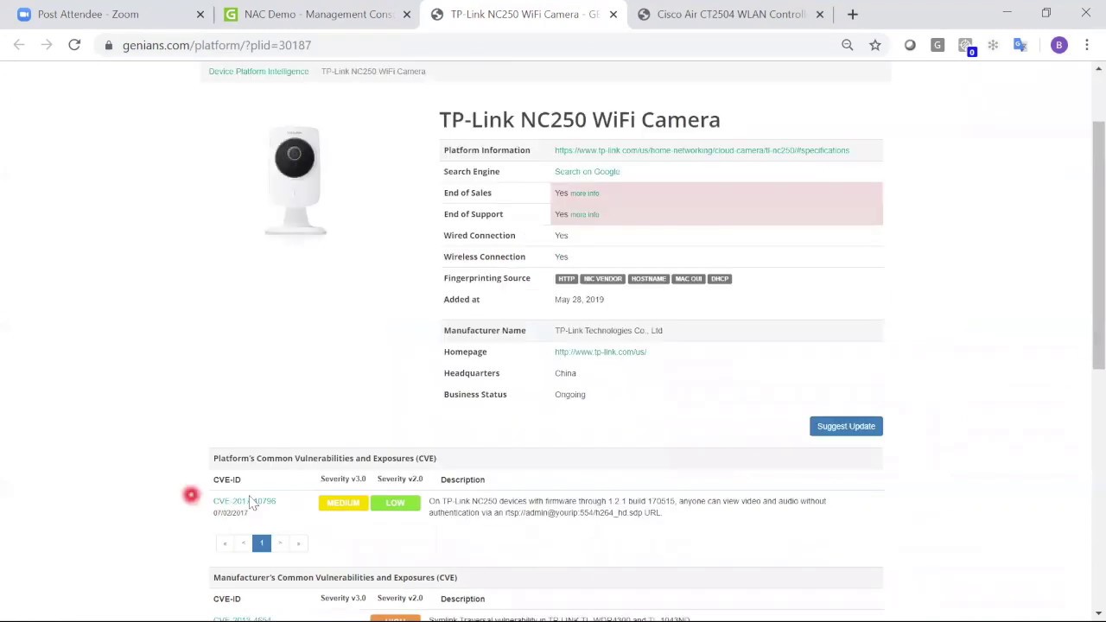This screenshot has width=1106, height=622.
Task: Click the HOSTNAME fingerprinting badge
Action: point(648,278)
